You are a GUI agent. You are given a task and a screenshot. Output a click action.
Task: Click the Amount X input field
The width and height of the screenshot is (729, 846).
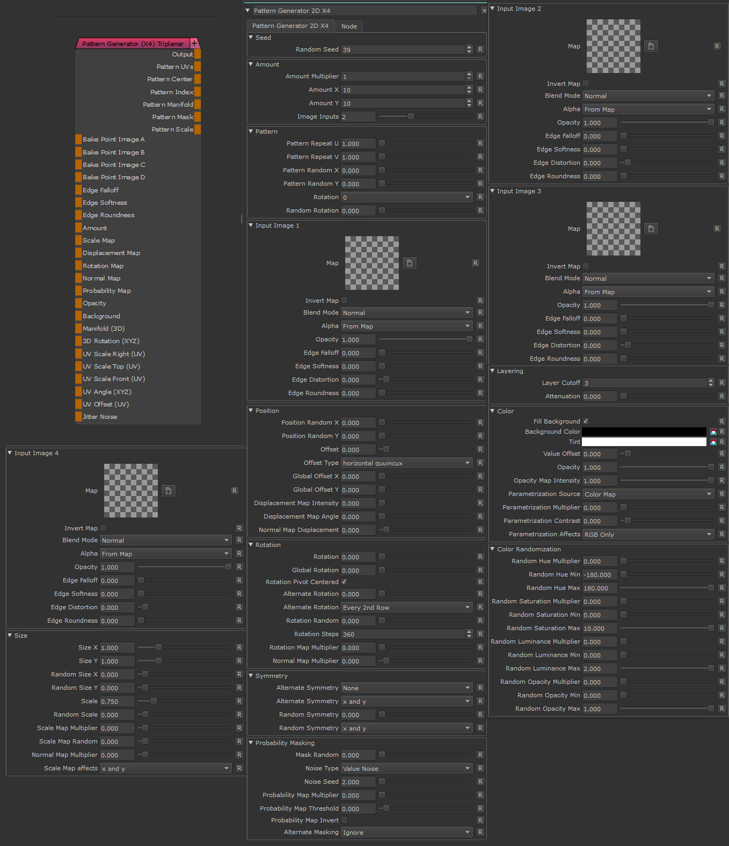tap(403, 90)
